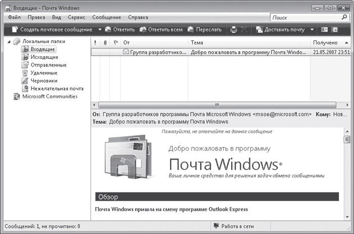Image resolution: width=354 pixels, height=234 pixels.
Task: Select message from Группа разработчико...
Action: click(x=221, y=52)
